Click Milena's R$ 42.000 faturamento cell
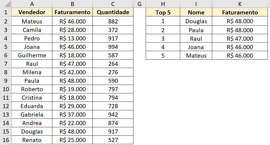 72,72
